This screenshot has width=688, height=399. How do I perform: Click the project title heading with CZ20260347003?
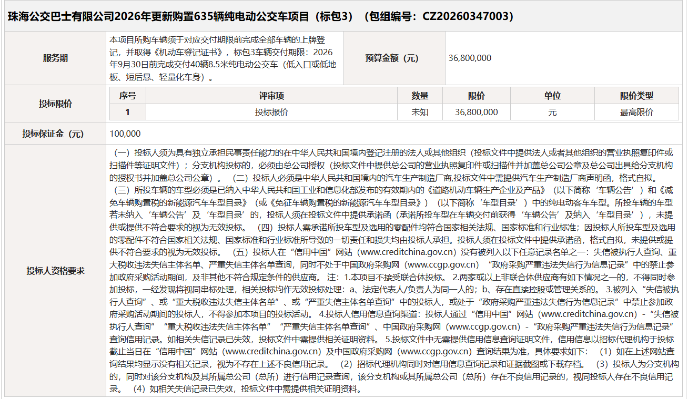261,16
